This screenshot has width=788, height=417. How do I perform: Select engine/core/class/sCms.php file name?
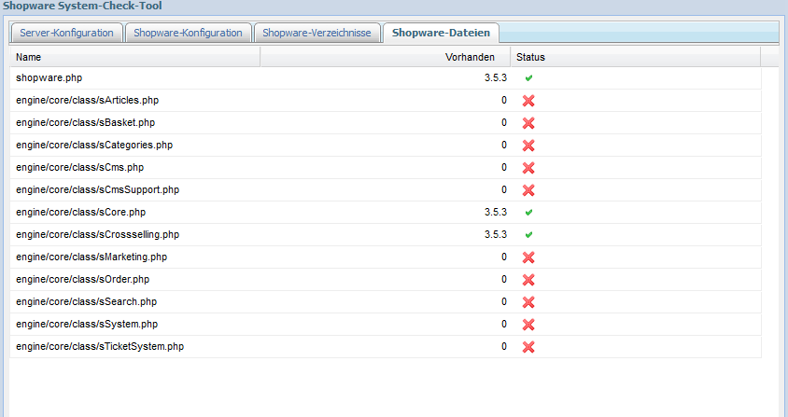click(x=80, y=167)
